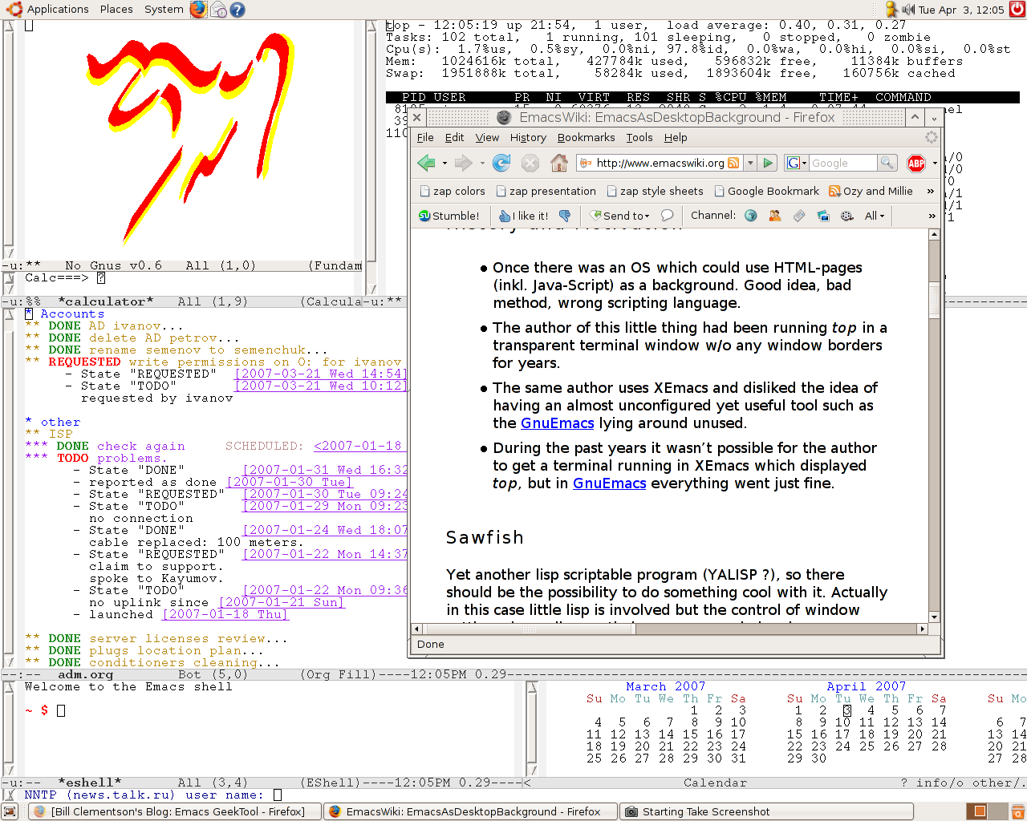Open Firefox Edit menu
The image size is (1027, 821).
click(454, 137)
